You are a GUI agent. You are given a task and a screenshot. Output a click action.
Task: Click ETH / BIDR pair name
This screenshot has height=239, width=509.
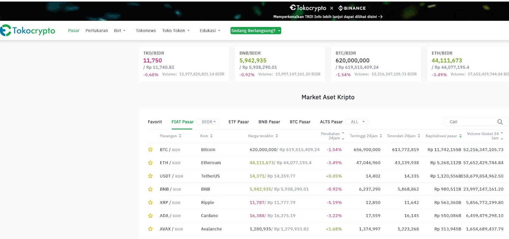[x=170, y=163]
